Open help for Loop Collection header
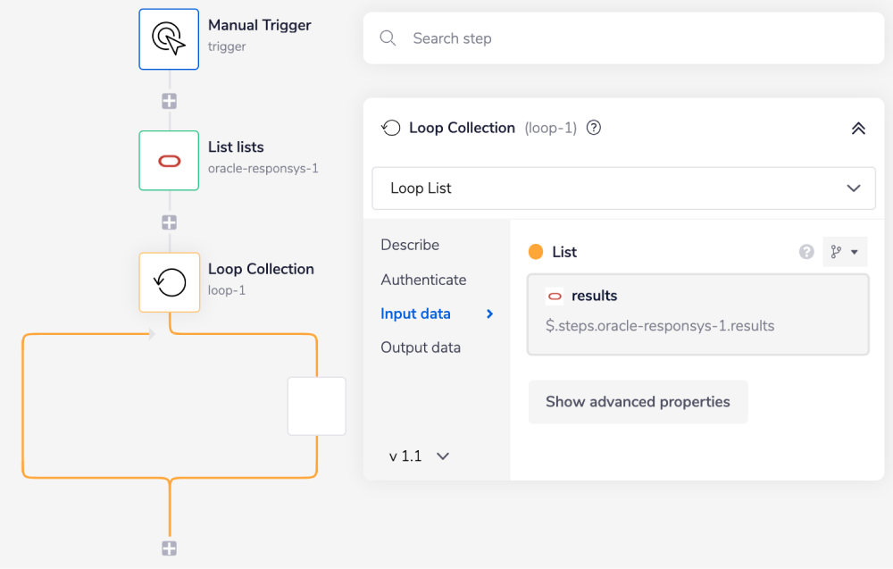Screen dimensions: 893x569 [x=593, y=128]
